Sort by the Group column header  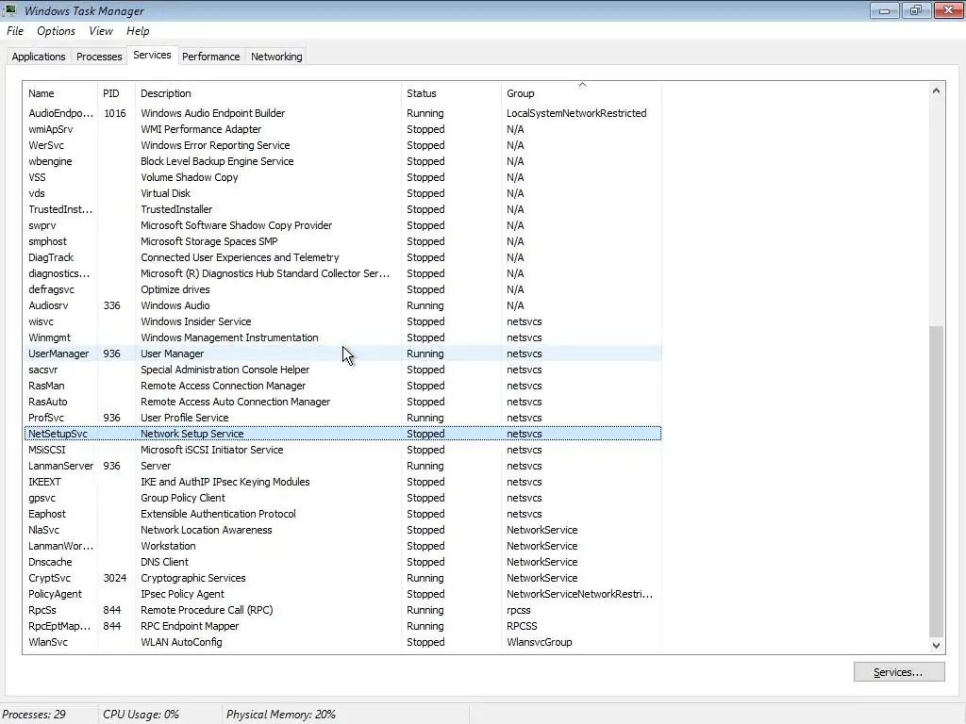(x=581, y=93)
